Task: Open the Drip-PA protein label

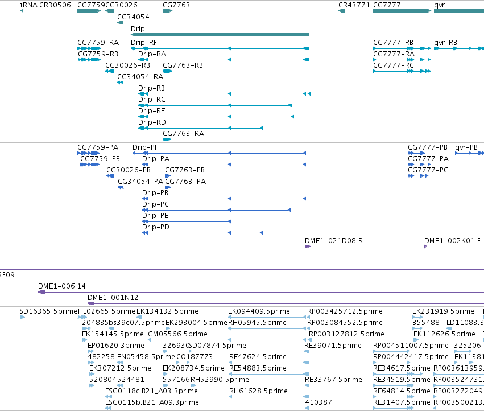Action: tap(156, 158)
